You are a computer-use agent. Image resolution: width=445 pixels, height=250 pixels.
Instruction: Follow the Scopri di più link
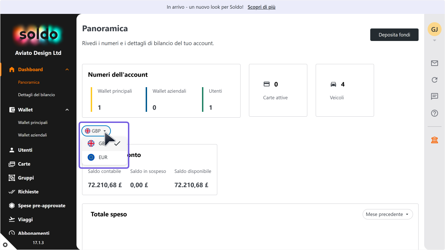click(x=261, y=7)
